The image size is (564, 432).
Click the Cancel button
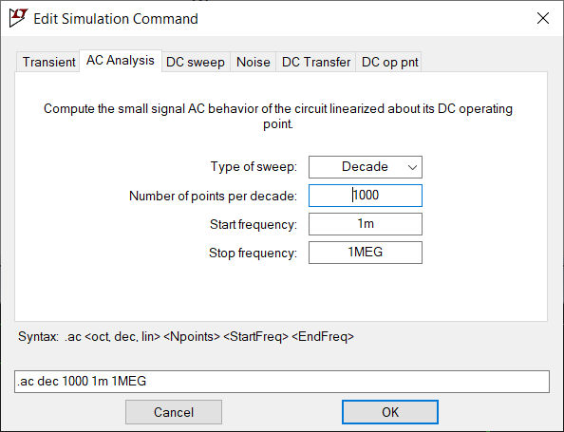point(174,412)
